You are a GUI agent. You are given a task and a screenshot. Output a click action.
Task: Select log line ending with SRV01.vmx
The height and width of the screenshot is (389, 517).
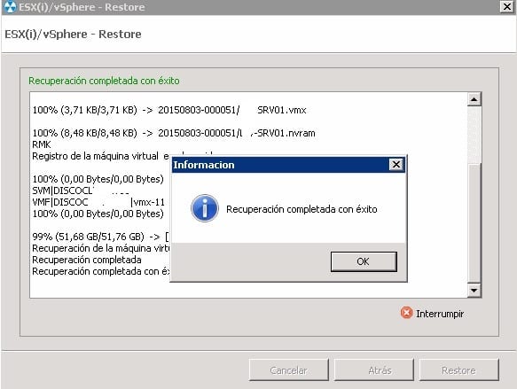coord(169,110)
